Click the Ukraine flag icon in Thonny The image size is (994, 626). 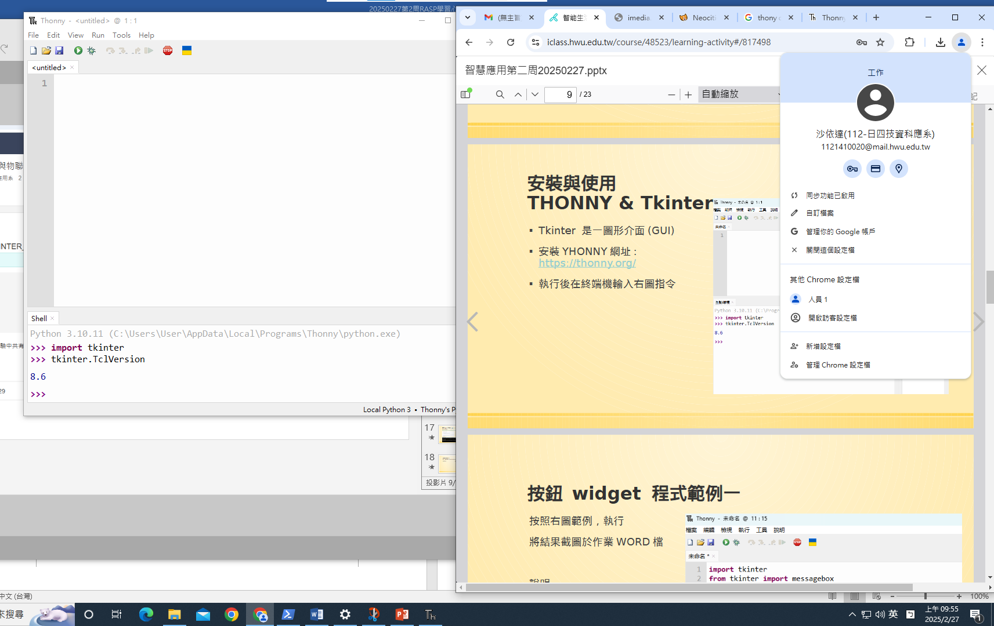(x=187, y=51)
